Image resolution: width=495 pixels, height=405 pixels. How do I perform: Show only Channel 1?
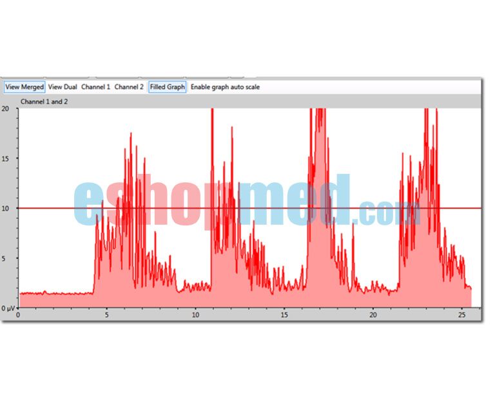95,87
